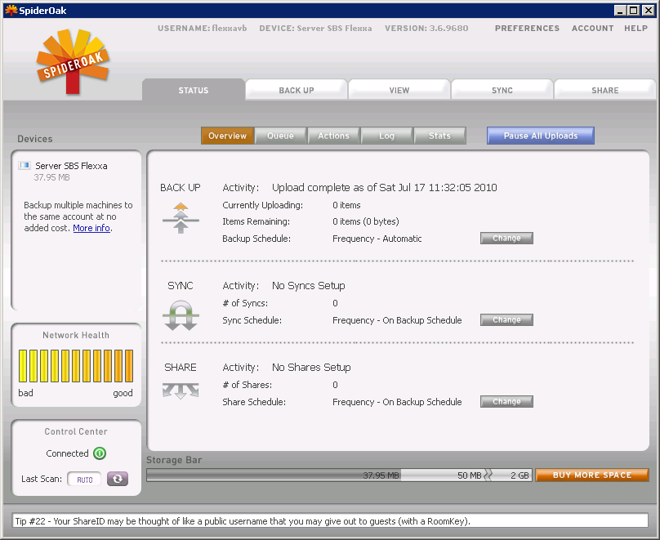This screenshot has width=660, height=540.
Task: Minimize the SpiderOak window
Action: point(620,11)
